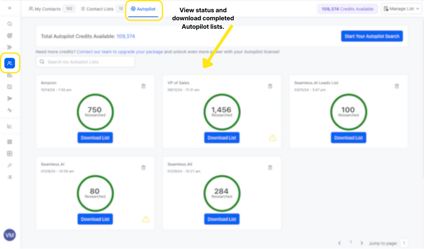Go to next page with right chevron
Viewport: 424px width, 249px height.
pos(361,243)
